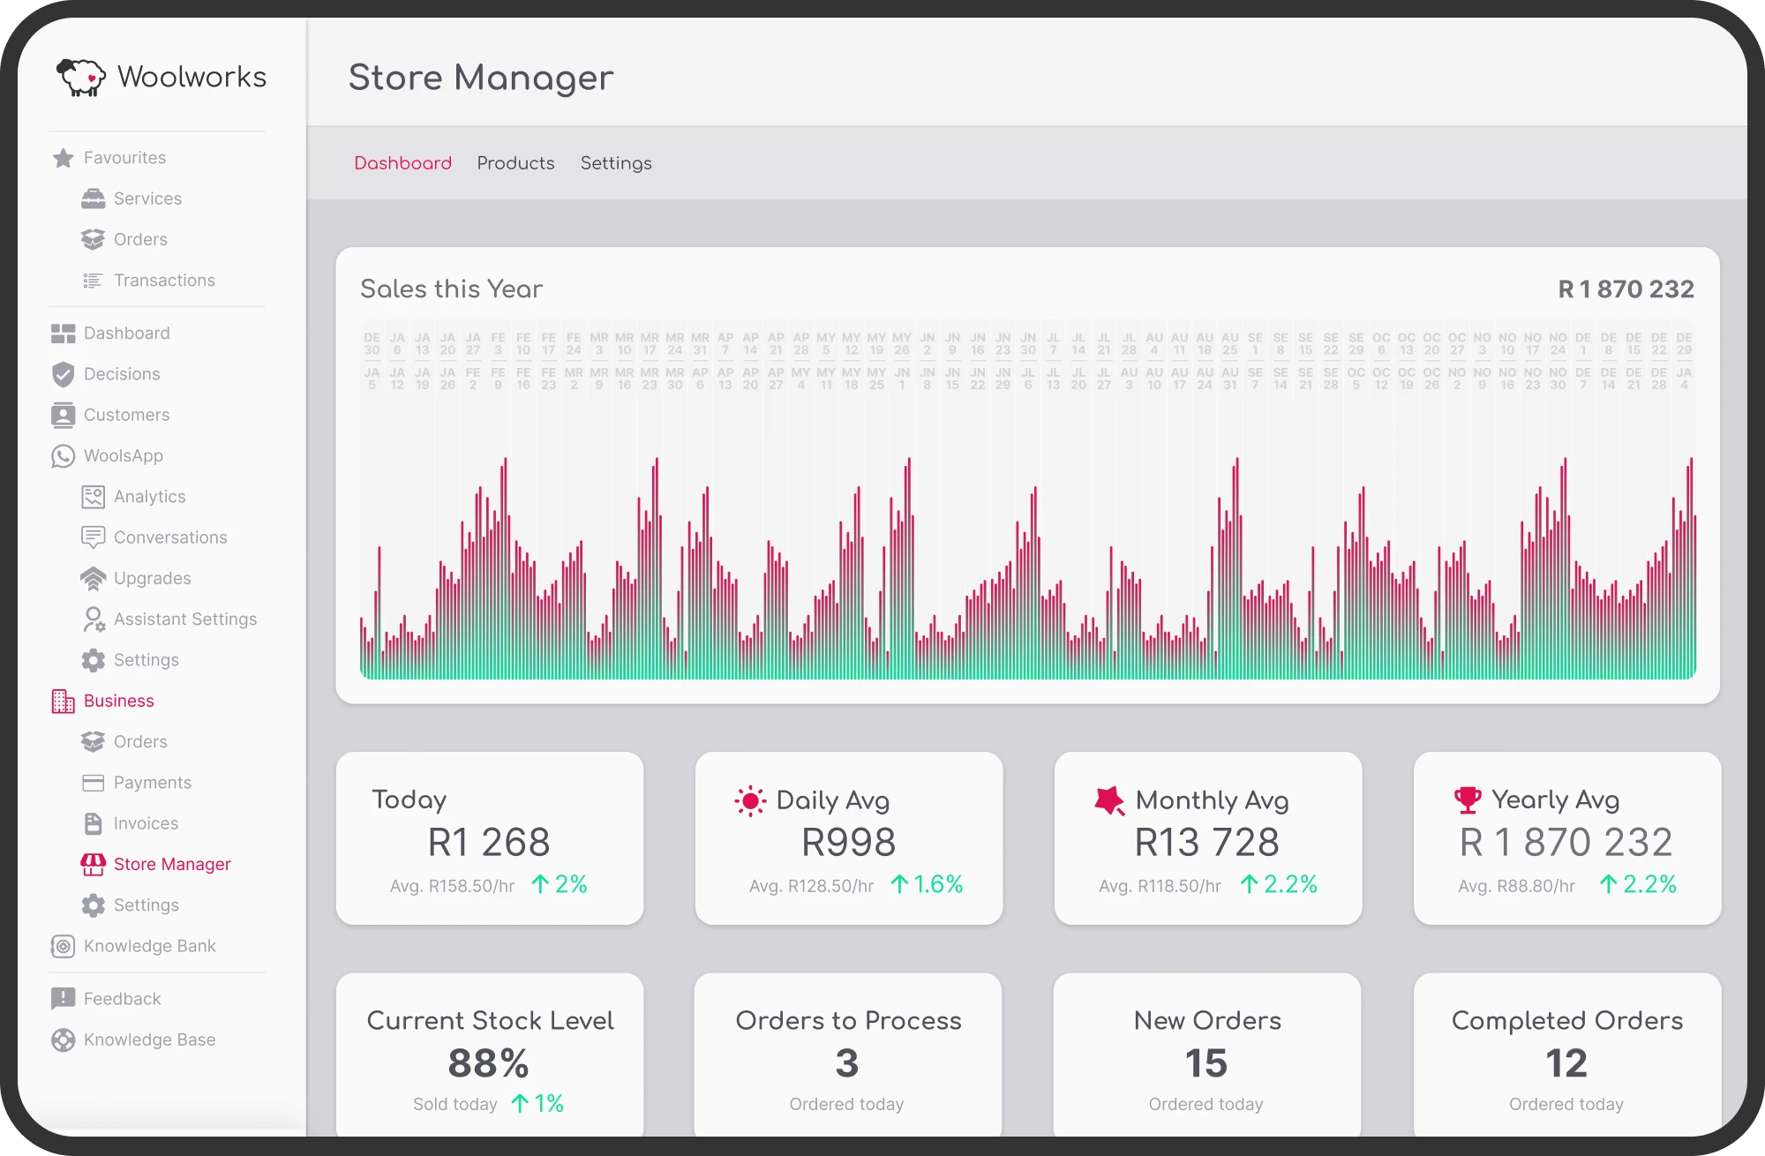
Task: Click the Store Manager storefront icon
Action: tap(93, 864)
